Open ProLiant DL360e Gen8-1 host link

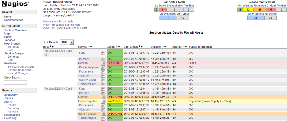(x=59, y=89)
